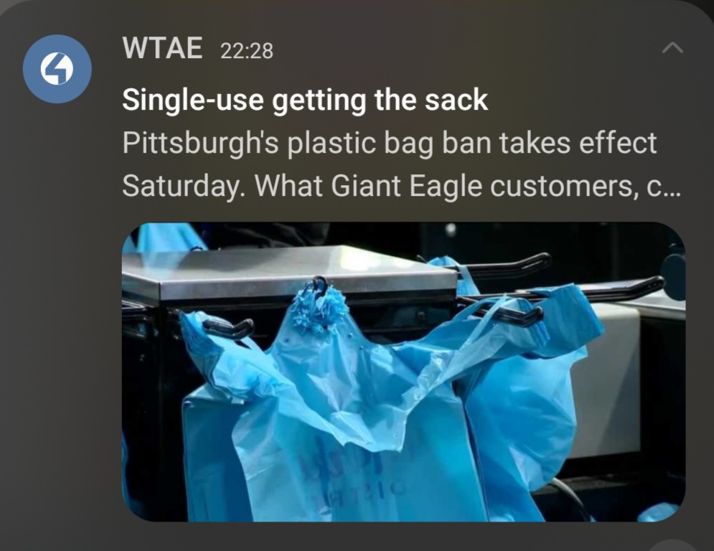This screenshot has width=714, height=551.
Task: Tap "Pittsburgh's plastic bag ban takes effect" text
Action: click(x=390, y=143)
